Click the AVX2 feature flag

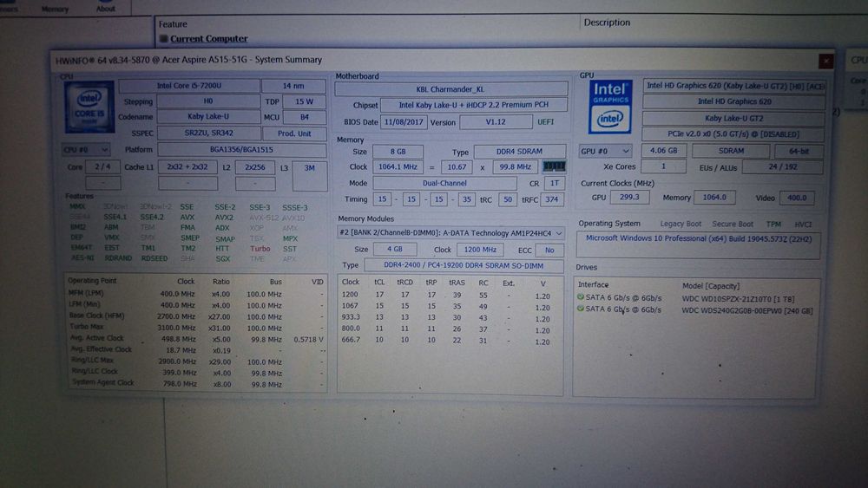click(224, 218)
